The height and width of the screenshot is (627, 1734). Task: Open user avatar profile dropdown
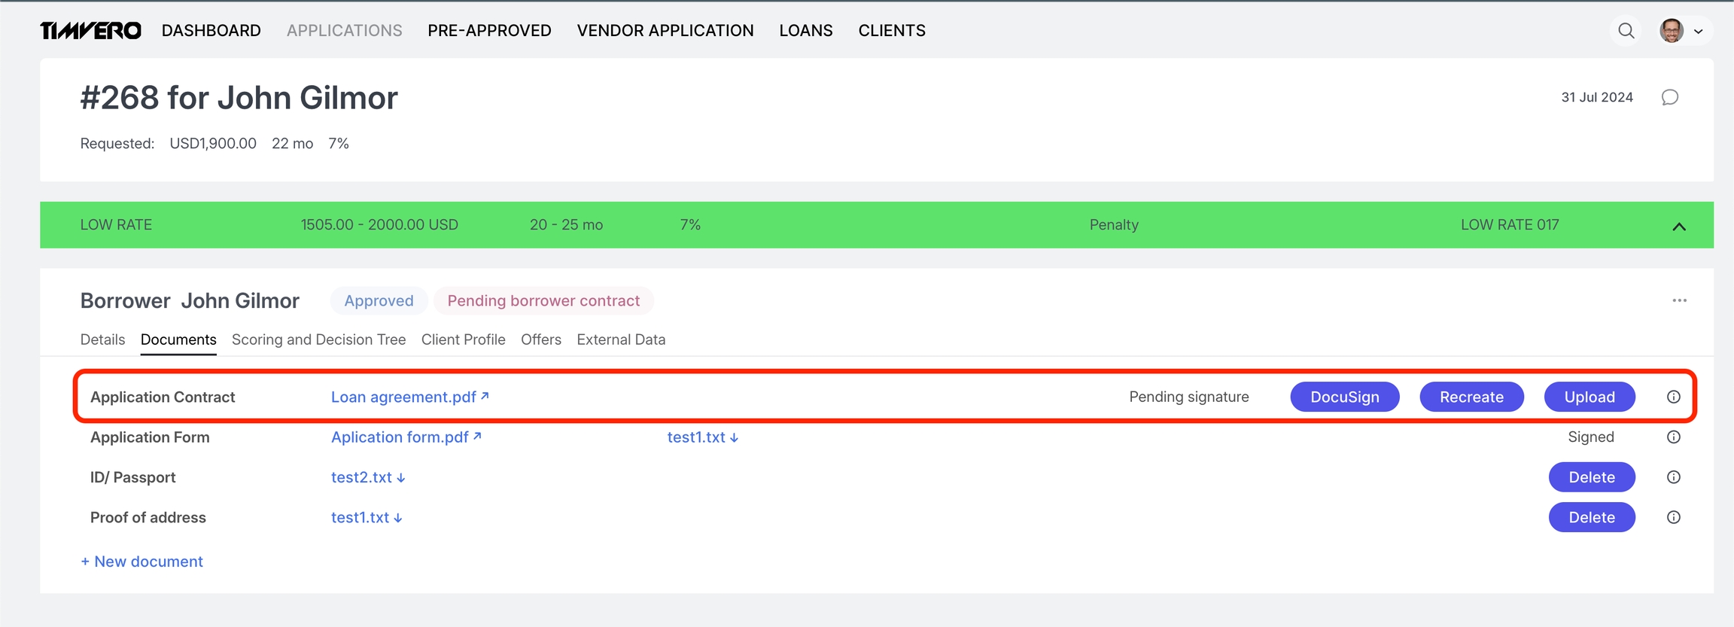click(1681, 31)
